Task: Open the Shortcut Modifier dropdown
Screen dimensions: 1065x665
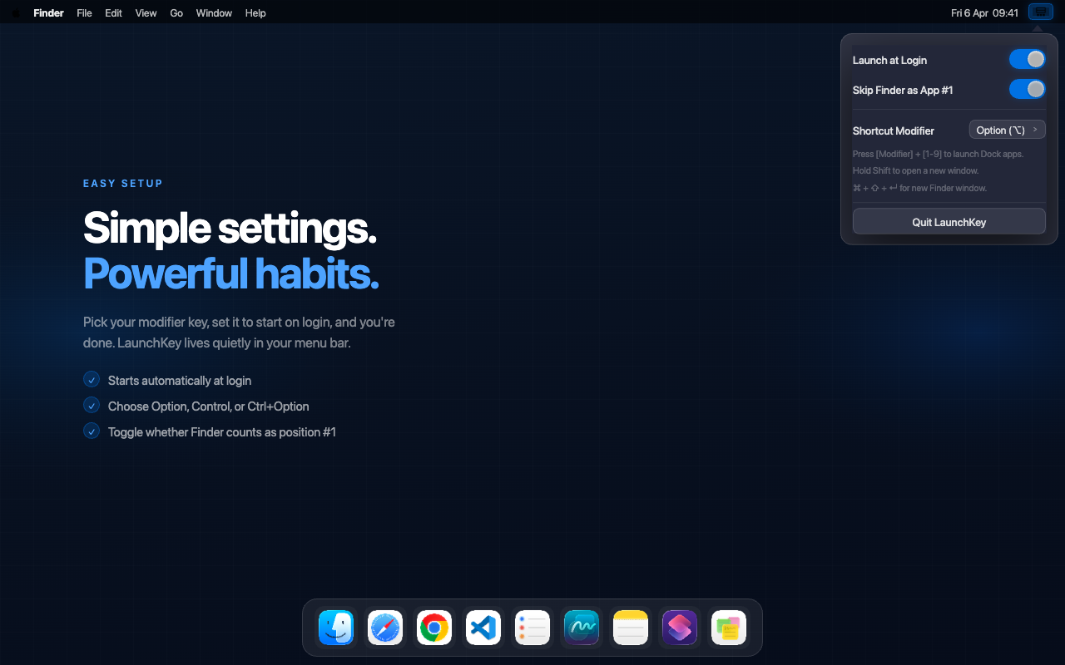Action: tap(1007, 129)
